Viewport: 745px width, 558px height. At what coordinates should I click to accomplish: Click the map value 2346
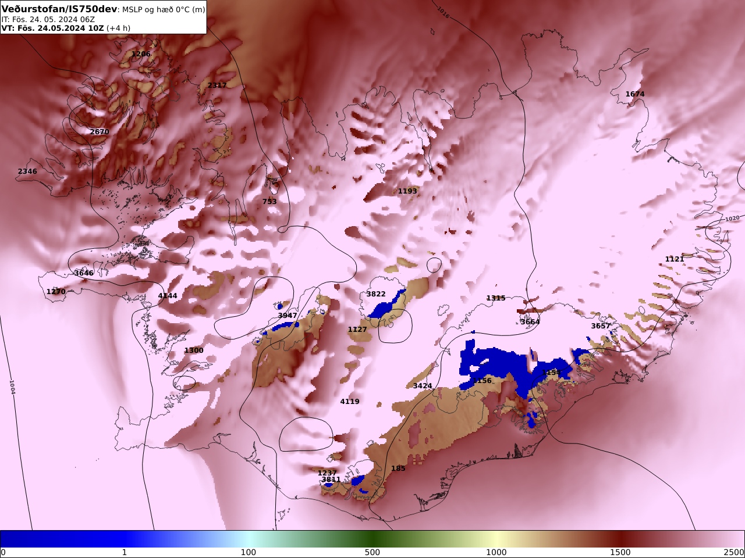pos(27,171)
